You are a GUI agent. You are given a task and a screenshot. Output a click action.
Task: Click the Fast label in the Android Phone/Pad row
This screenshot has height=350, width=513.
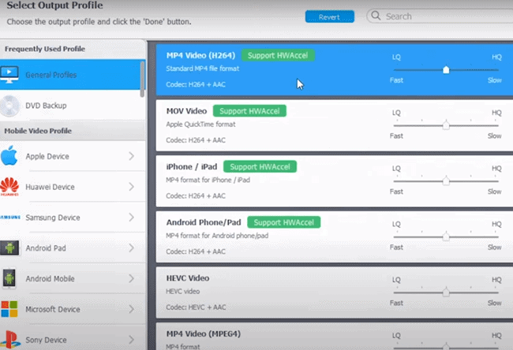[396, 247]
